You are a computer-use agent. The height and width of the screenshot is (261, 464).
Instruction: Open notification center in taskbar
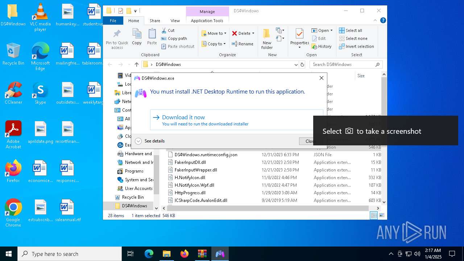click(x=452, y=254)
